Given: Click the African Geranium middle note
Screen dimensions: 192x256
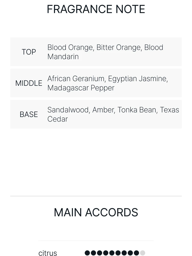Looking at the screenshot, I should tap(77, 79).
